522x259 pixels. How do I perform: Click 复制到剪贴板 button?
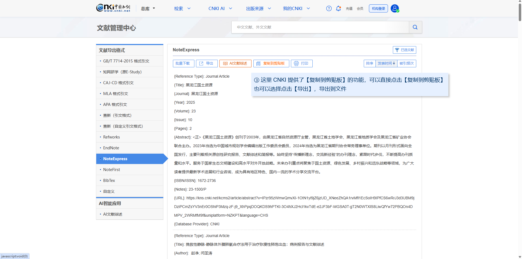(x=271, y=64)
